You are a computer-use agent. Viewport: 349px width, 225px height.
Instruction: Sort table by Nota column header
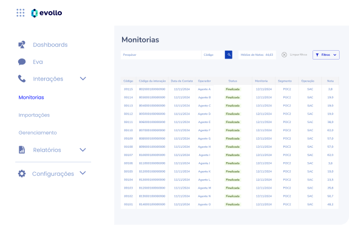tap(330, 81)
